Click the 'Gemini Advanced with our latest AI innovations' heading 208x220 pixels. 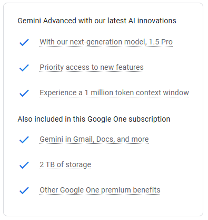pyautogui.click(x=97, y=21)
